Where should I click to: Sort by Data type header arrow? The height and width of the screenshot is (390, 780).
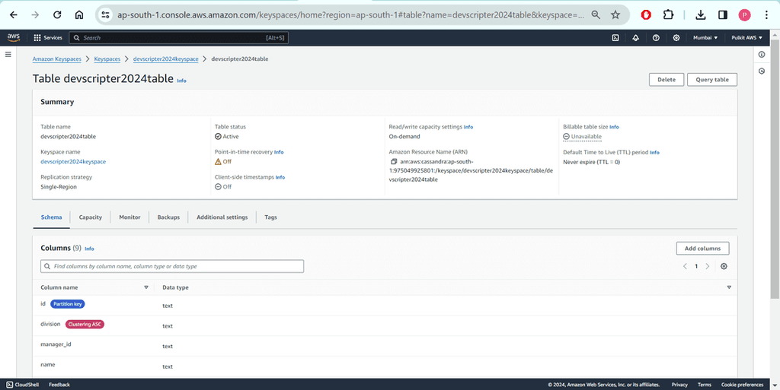click(729, 287)
